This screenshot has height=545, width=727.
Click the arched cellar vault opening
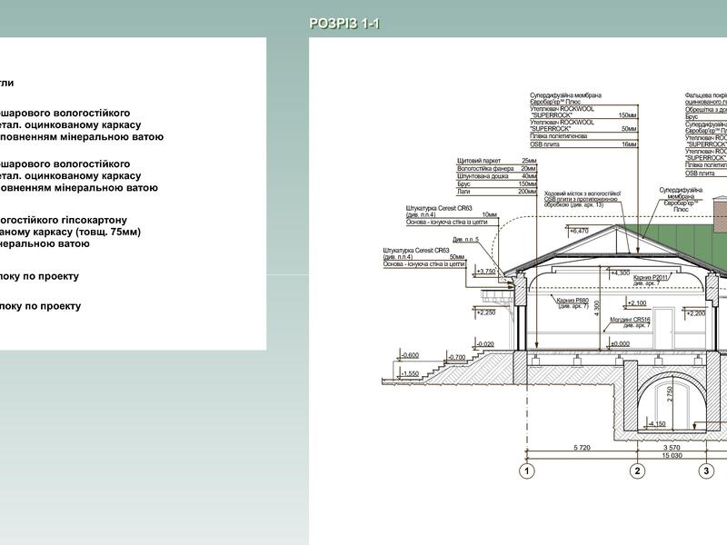click(672, 404)
